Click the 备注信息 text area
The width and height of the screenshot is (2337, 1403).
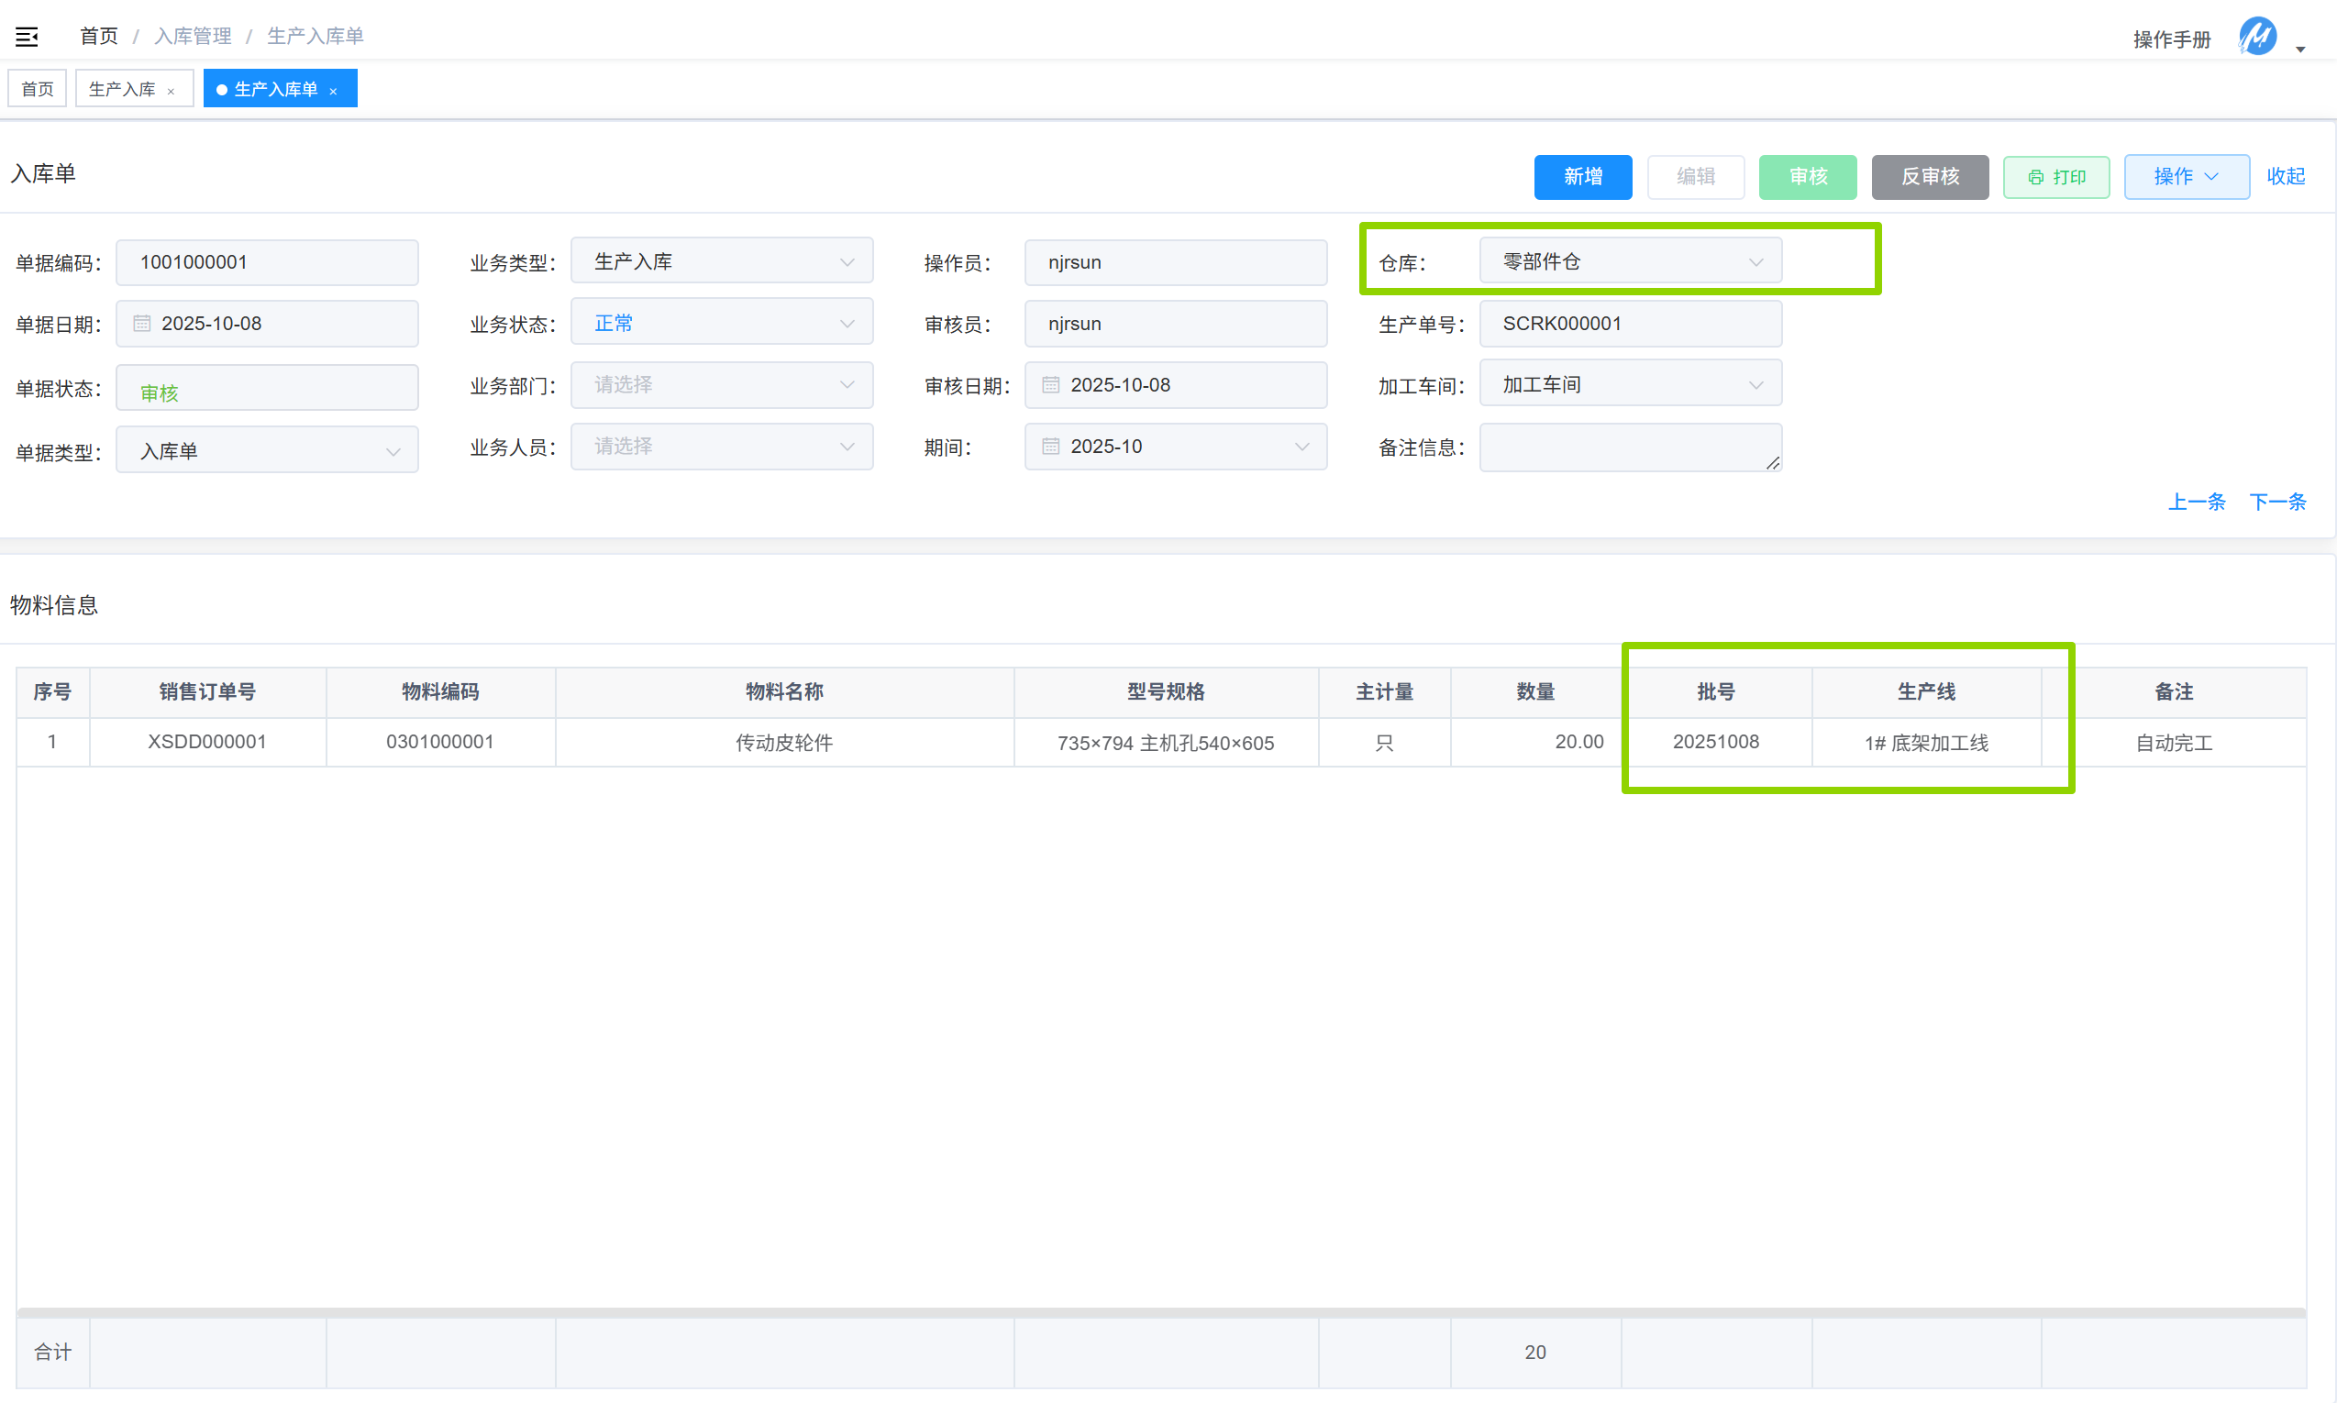1630,447
